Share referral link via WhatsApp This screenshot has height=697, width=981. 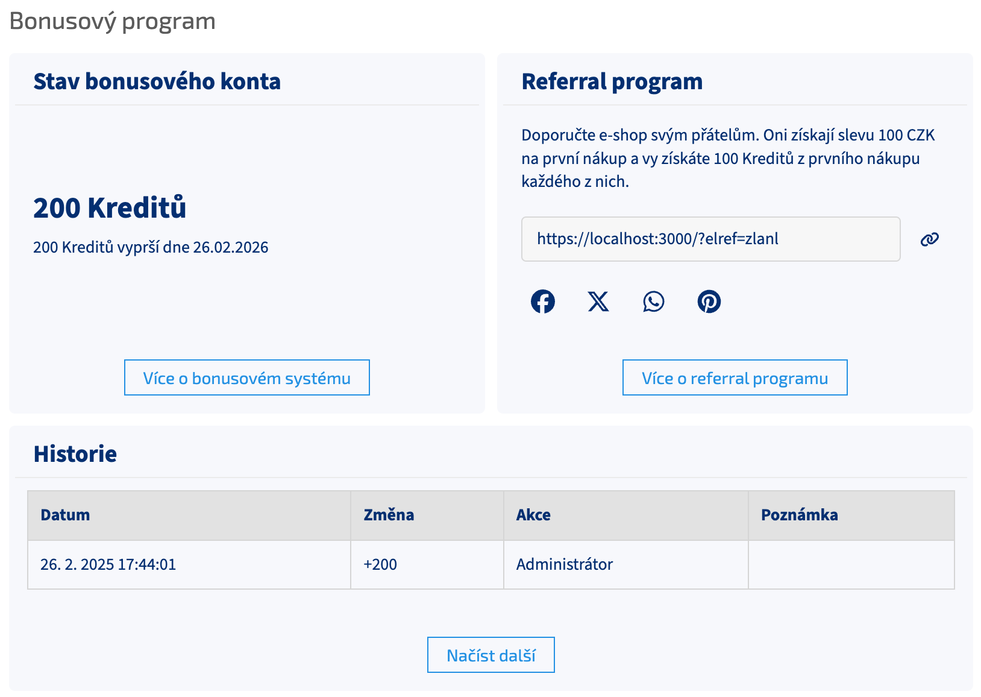653,301
